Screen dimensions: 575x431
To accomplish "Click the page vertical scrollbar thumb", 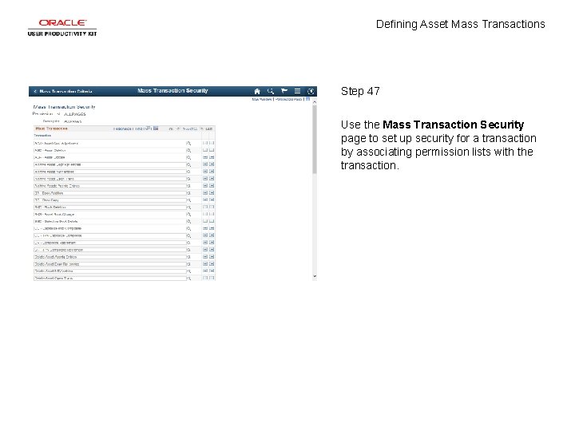I will (315, 140).
